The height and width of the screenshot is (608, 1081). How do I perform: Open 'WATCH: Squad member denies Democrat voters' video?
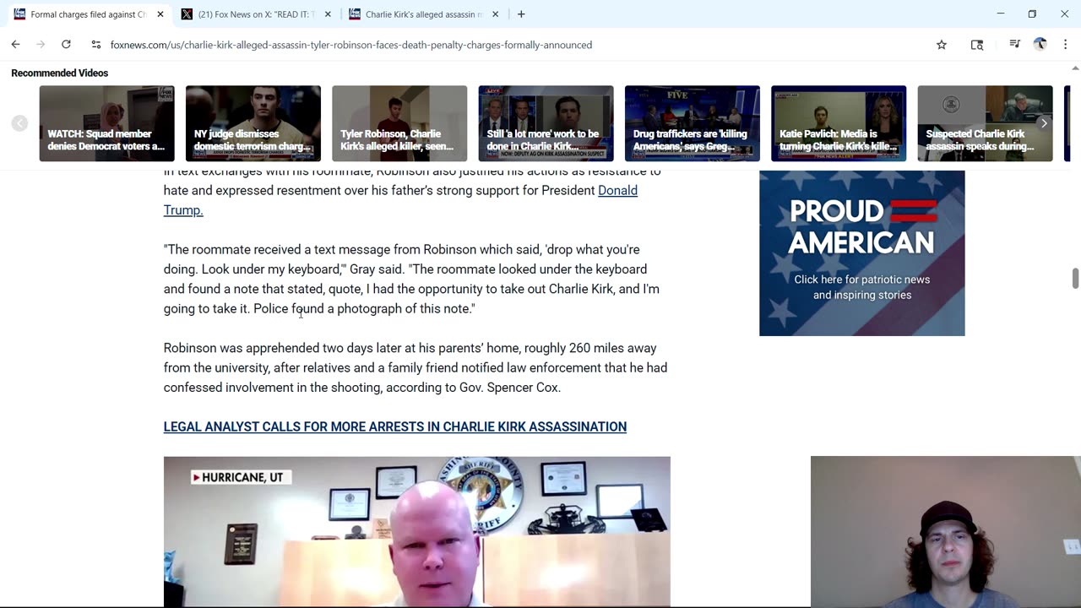tap(106, 123)
